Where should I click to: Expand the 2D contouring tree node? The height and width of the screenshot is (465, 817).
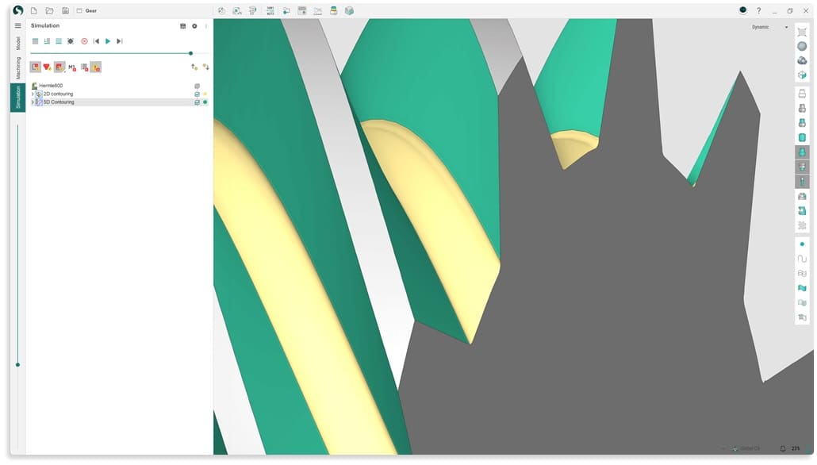[33, 94]
